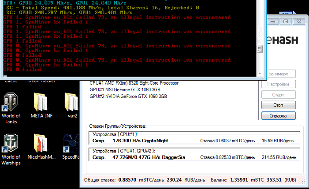
Task: Click the Старт button
Action: (x=278, y=95)
